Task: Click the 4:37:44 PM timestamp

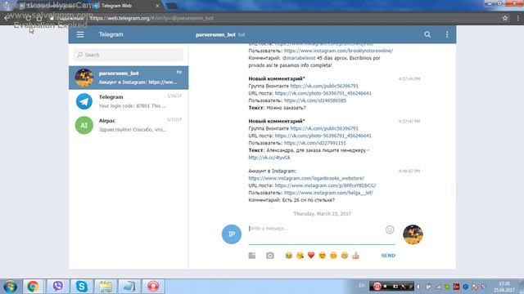Action: click(x=409, y=79)
